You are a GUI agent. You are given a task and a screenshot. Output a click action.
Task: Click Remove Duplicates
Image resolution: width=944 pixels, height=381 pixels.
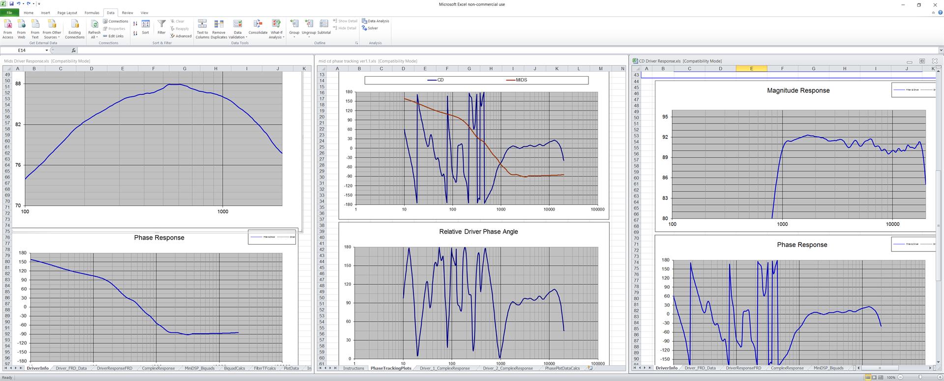(x=219, y=29)
